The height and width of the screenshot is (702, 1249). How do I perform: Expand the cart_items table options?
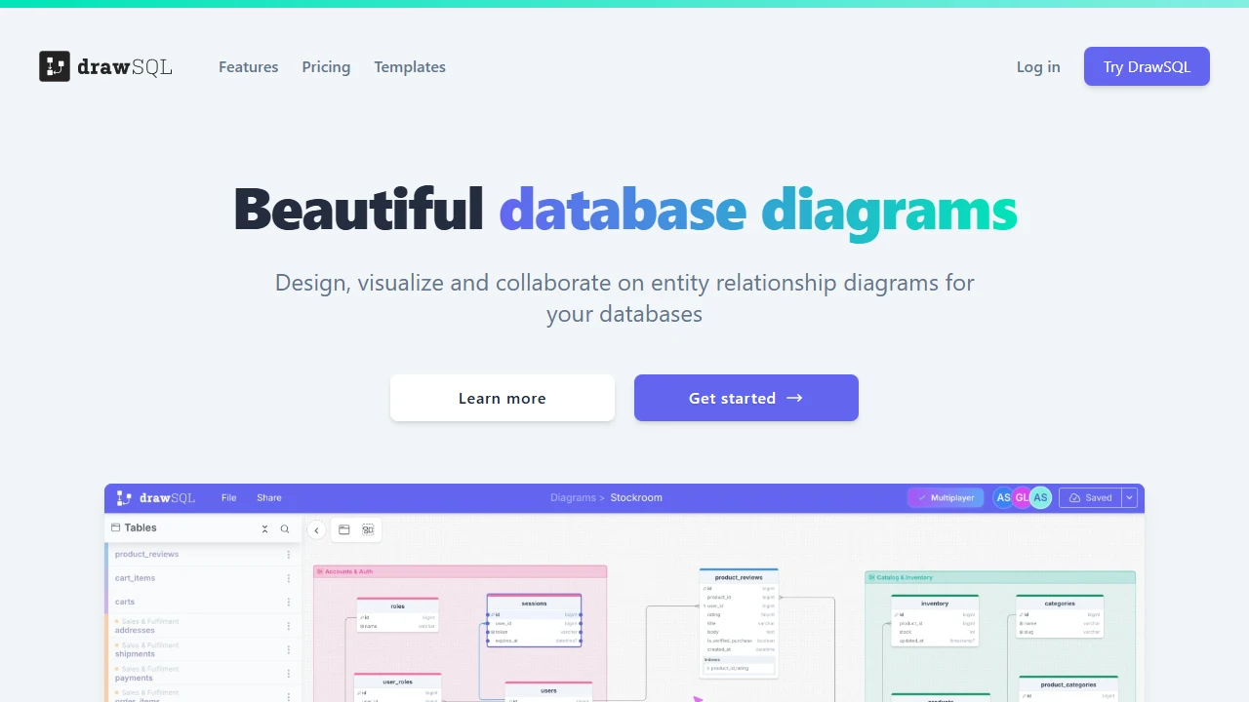pos(288,577)
